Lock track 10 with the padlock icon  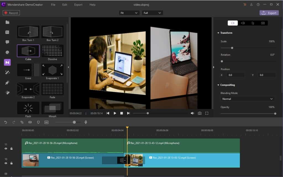(12, 163)
